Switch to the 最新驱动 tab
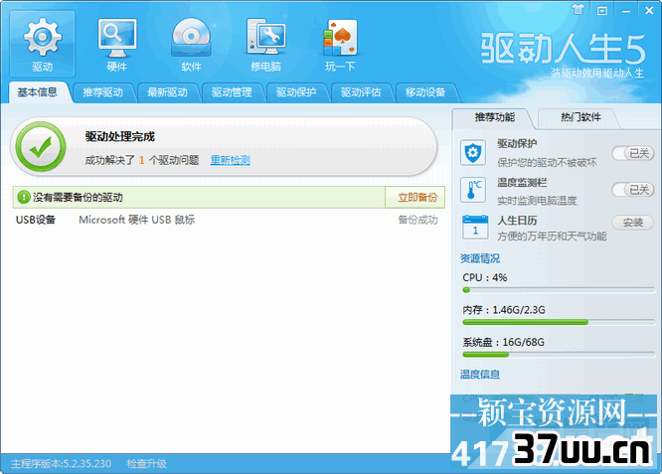This screenshot has width=662, height=474. pos(167,92)
